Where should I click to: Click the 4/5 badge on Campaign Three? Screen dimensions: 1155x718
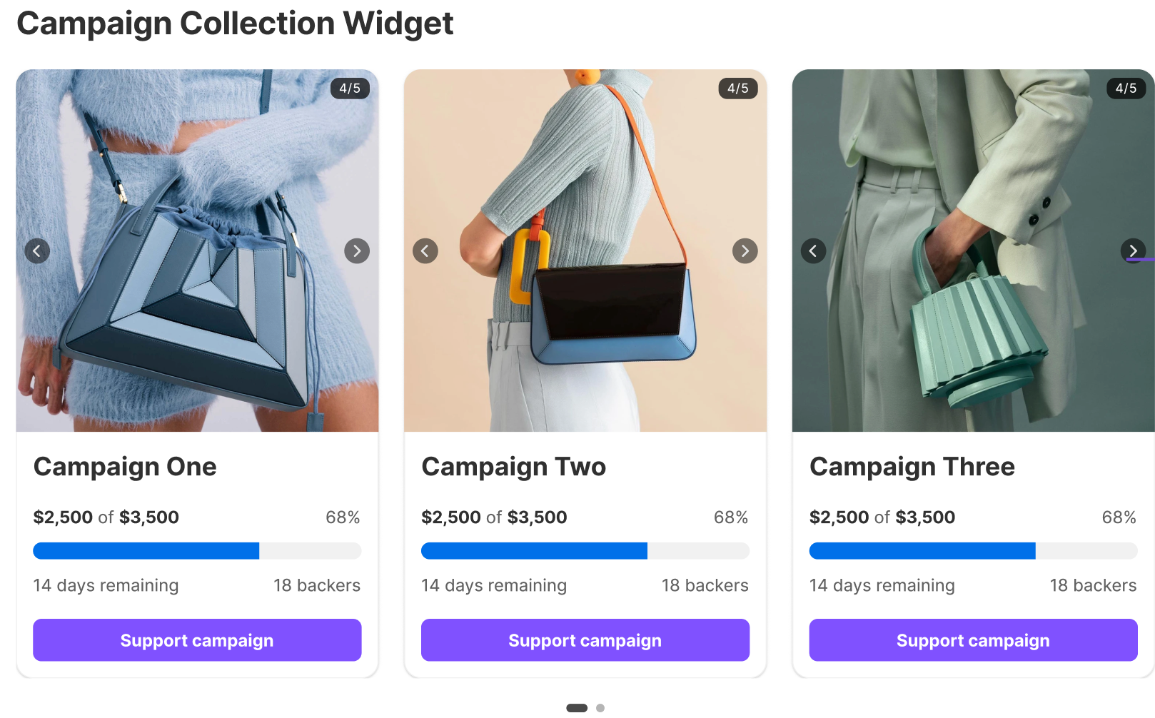coord(1126,89)
